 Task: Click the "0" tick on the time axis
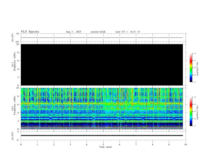21,145
